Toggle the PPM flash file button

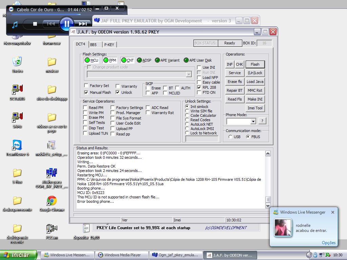[110, 60]
